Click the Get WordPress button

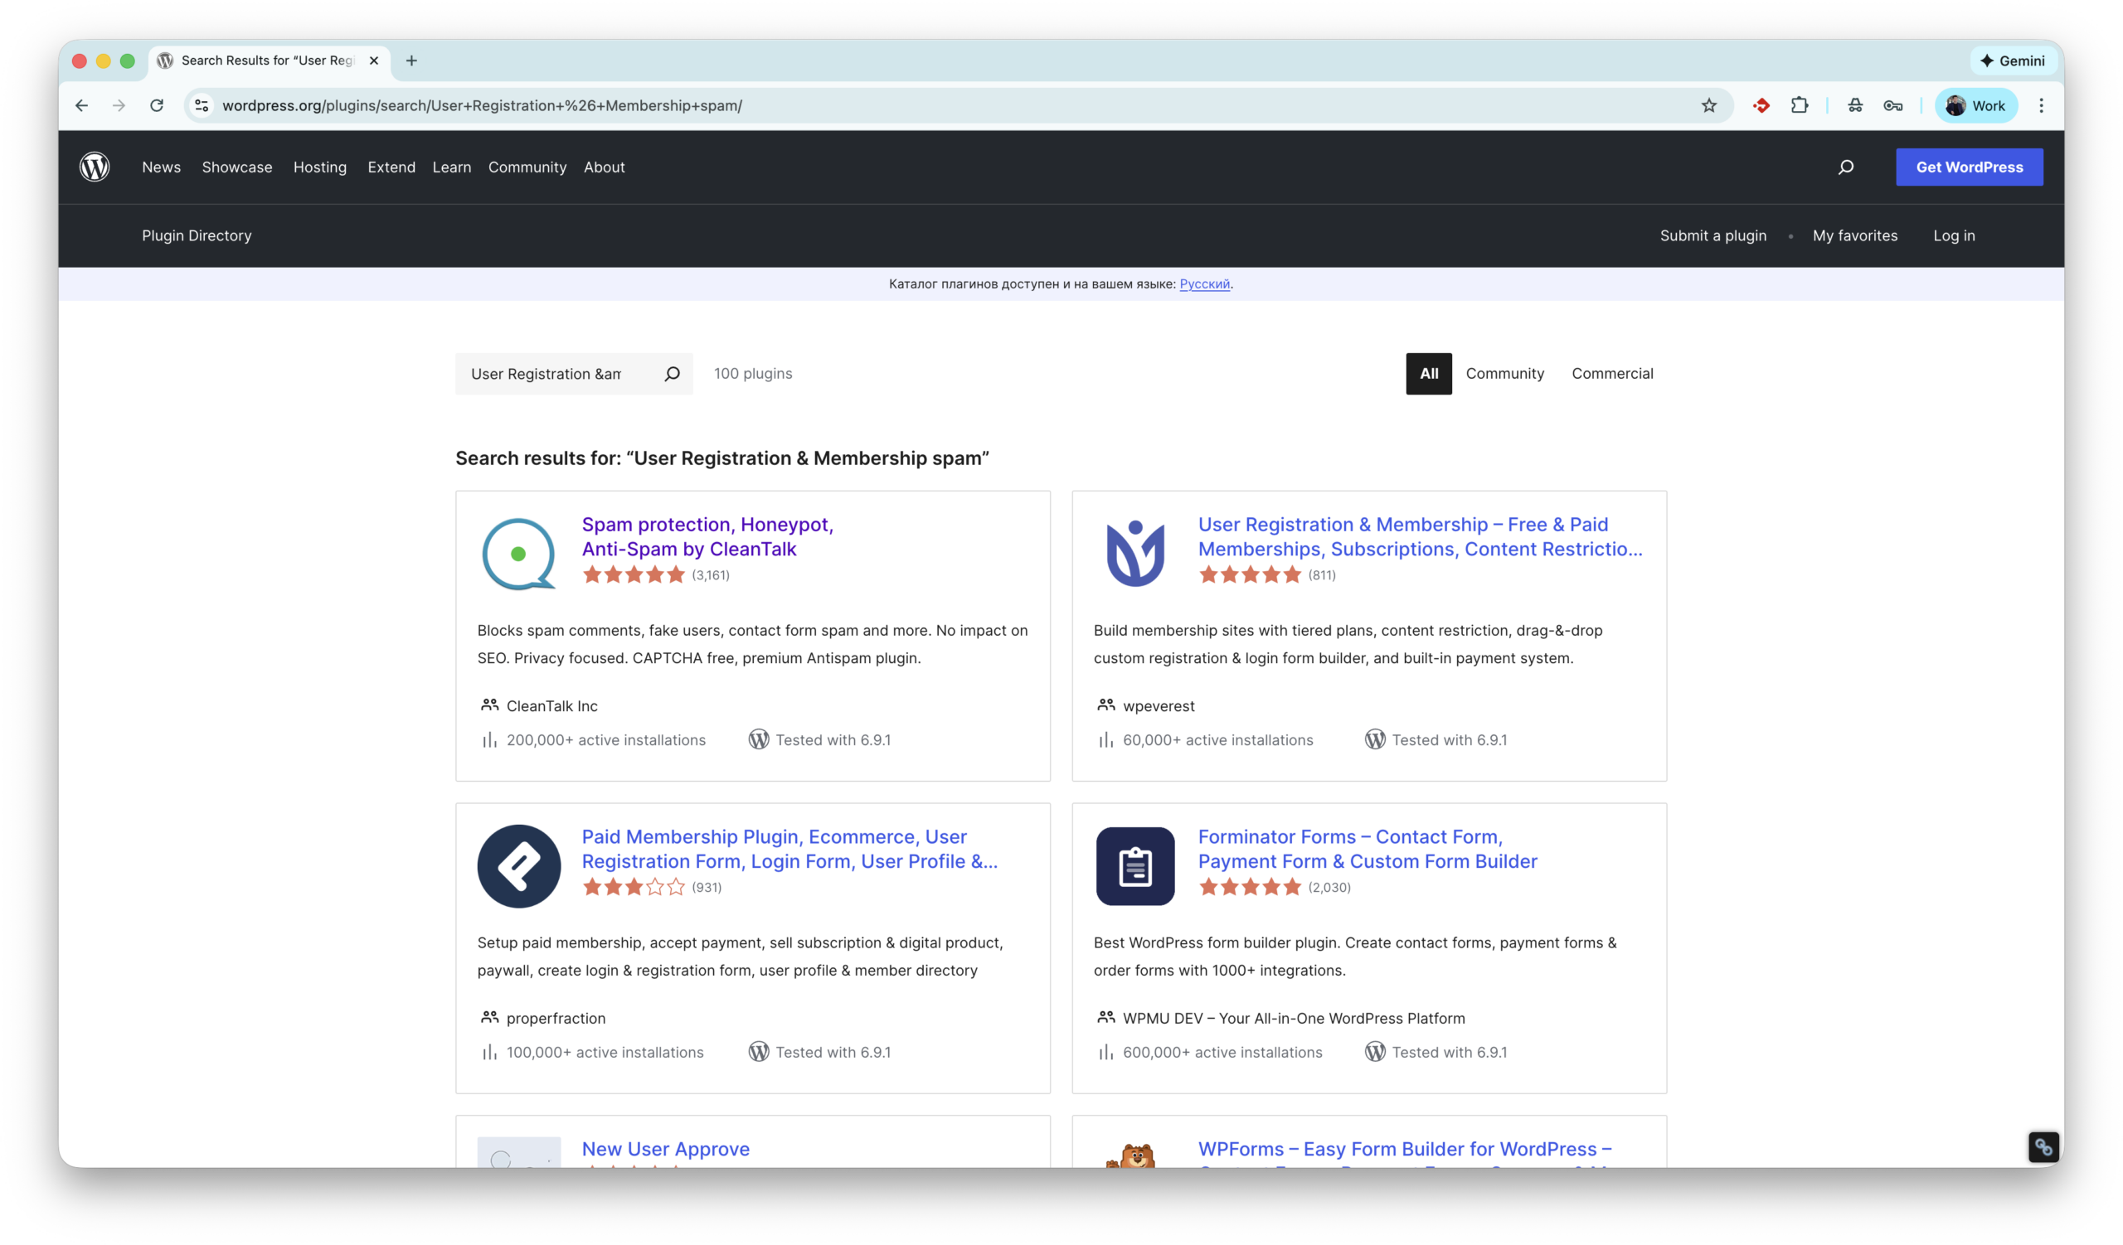pyautogui.click(x=1969, y=167)
